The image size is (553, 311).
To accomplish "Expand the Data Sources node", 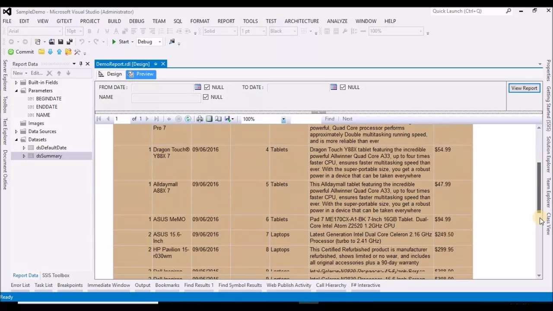I will tap(16, 131).
